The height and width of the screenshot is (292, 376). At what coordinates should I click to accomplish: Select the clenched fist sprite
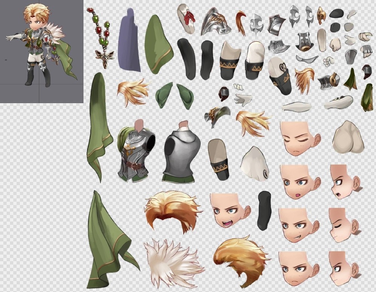(364, 37)
